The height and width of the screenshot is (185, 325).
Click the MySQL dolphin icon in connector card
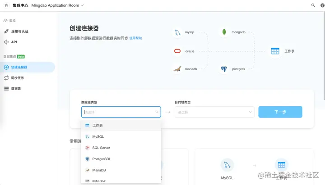(227, 165)
